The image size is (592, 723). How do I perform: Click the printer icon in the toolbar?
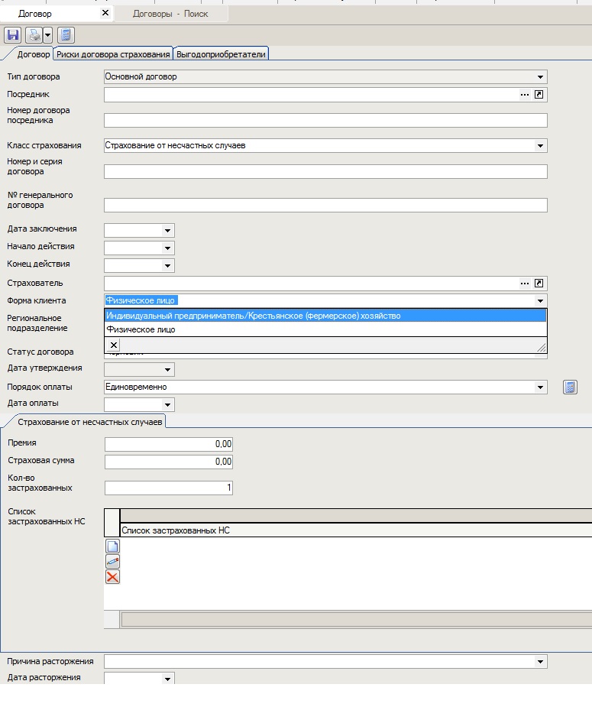pyautogui.click(x=34, y=35)
